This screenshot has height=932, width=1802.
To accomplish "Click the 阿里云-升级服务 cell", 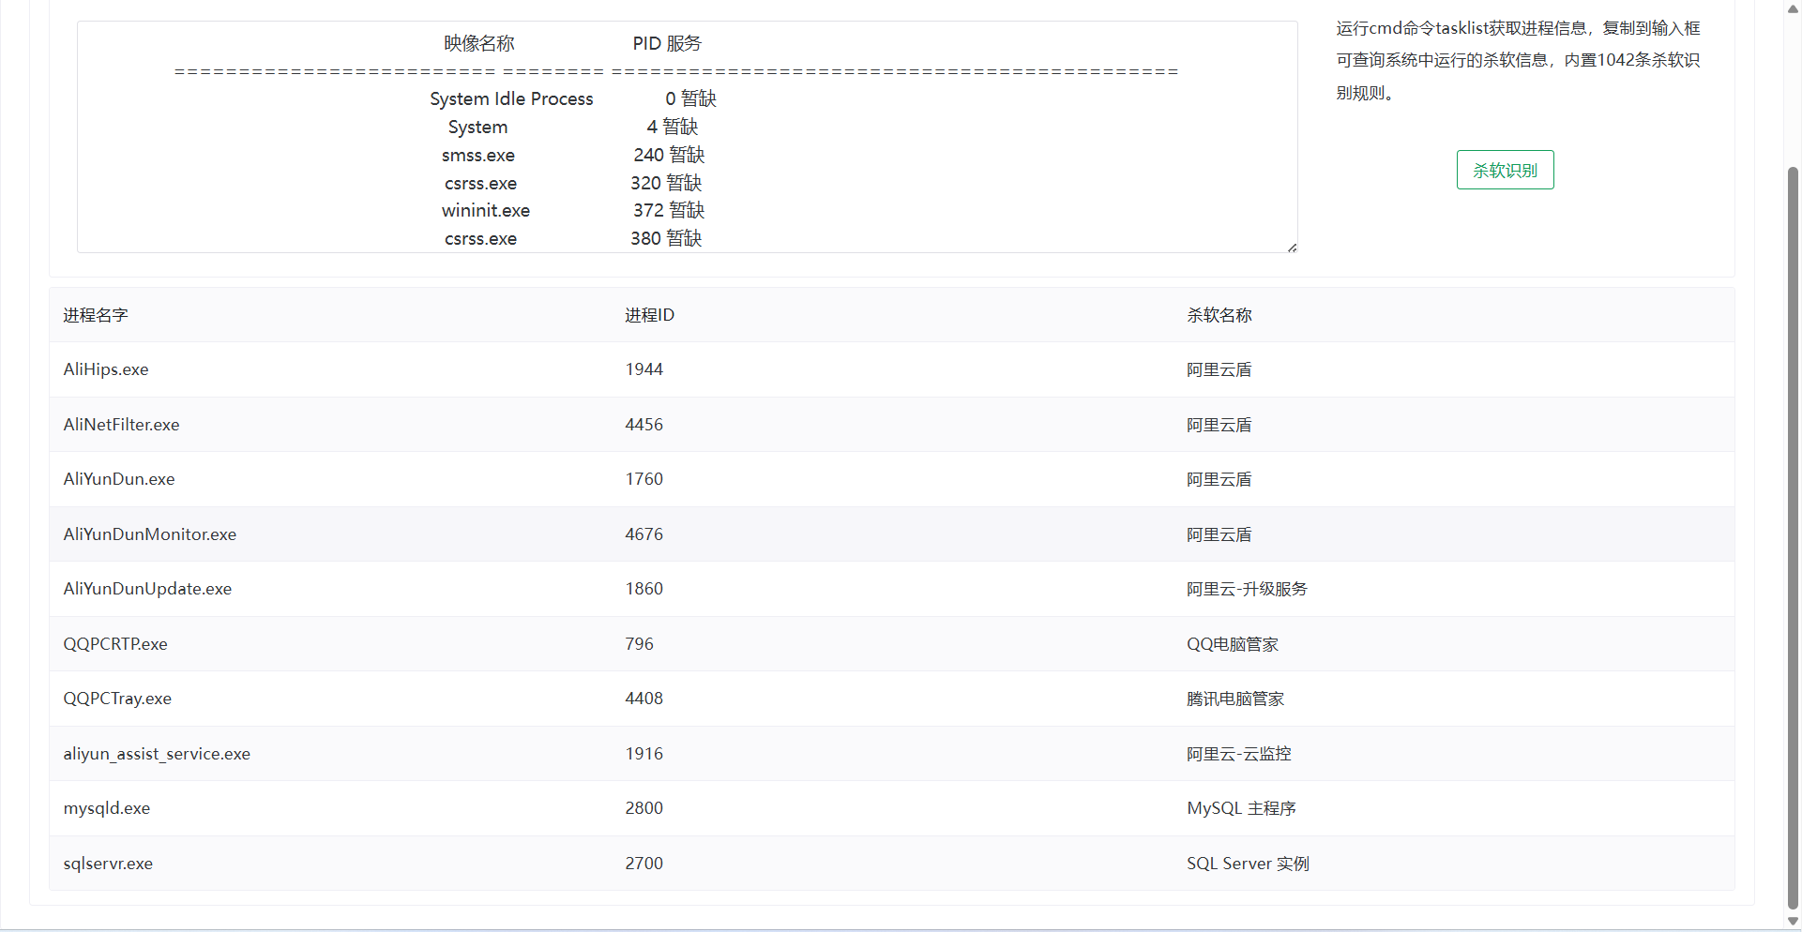I will pos(1247,589).
